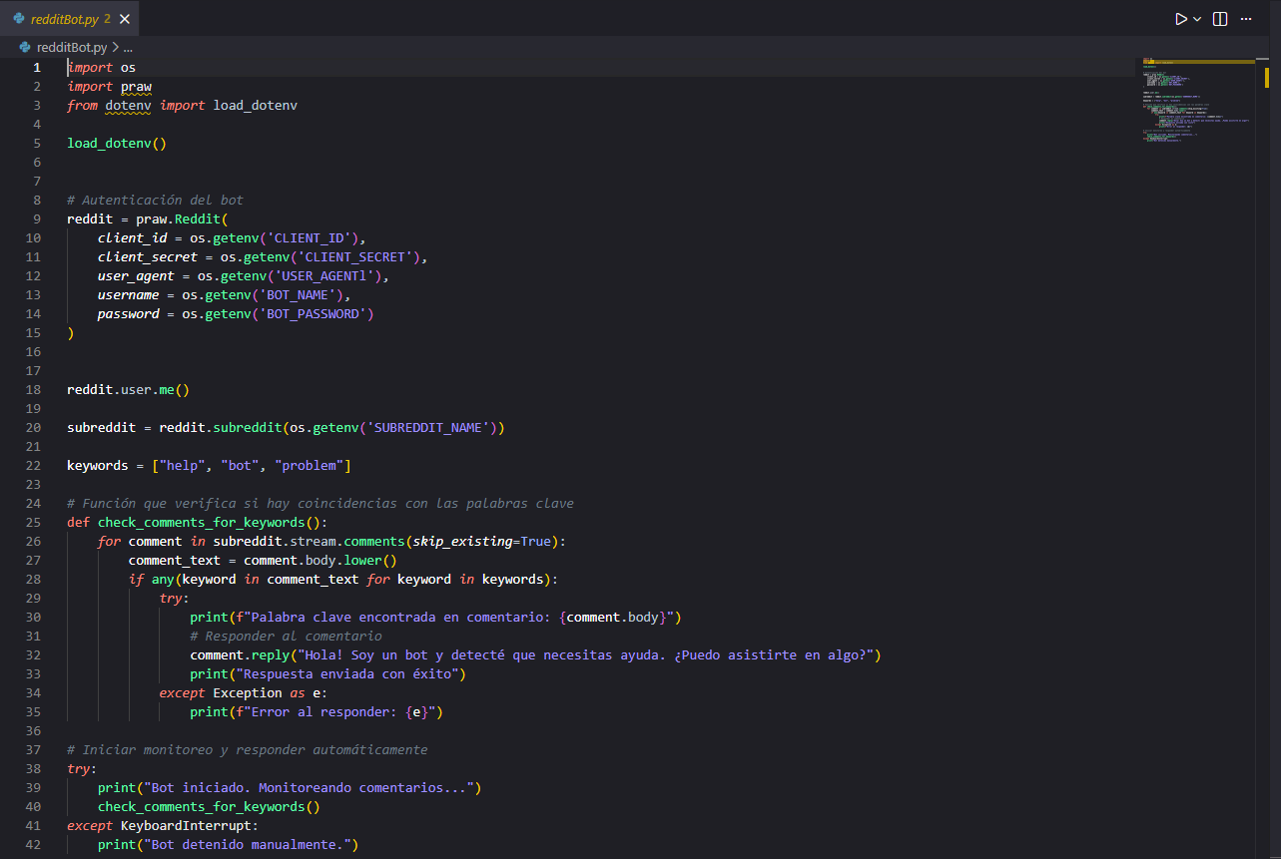Expand the breadcrumb ellipsis symbol list
The image size is (1281, 859).
[x=128, y=47]
